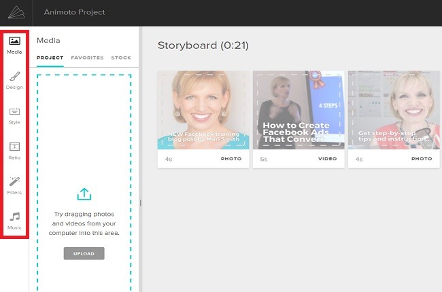442x292 pixels.
Task: Click the VIDEO label on second block
Action: point(327,159)
